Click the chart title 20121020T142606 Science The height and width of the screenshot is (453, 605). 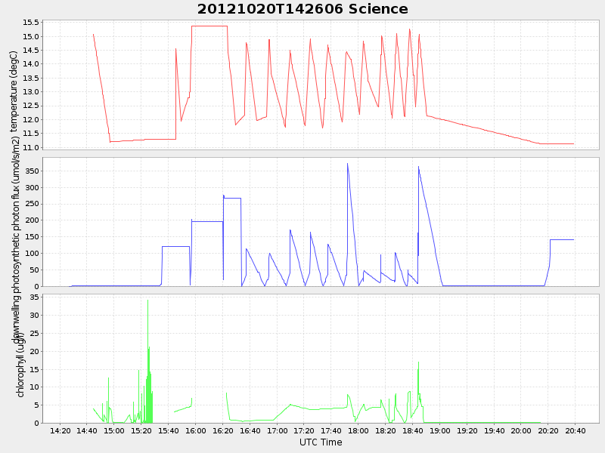302,9
